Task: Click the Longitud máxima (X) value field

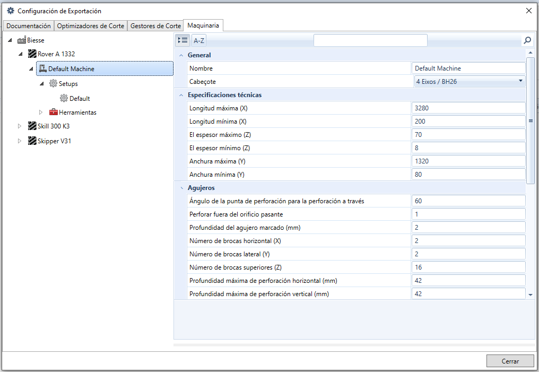Action: [468, 108]
